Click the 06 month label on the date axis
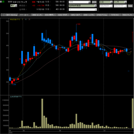134x134 pixels. pos(60,131)
